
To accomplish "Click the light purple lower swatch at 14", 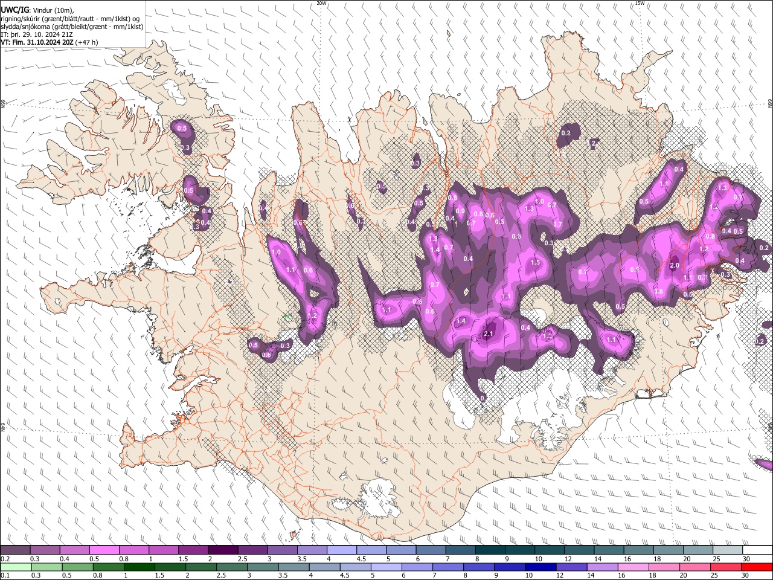I will (601, 567).
